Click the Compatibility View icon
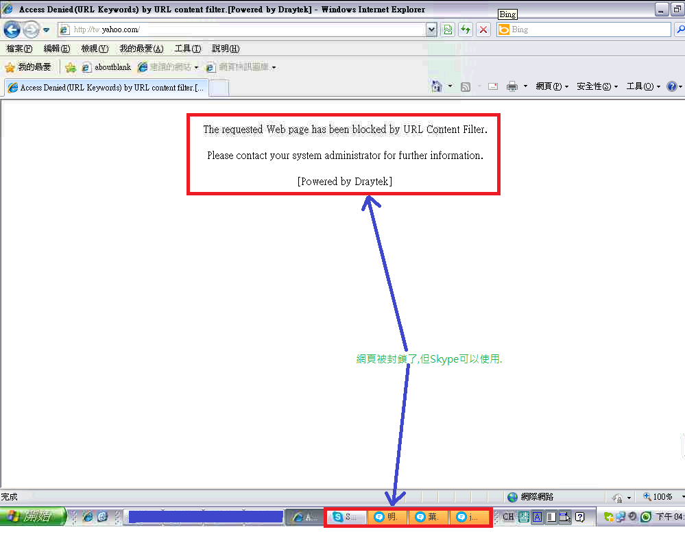This screenshot has height=534, width=685. click(x=448, y=29)
